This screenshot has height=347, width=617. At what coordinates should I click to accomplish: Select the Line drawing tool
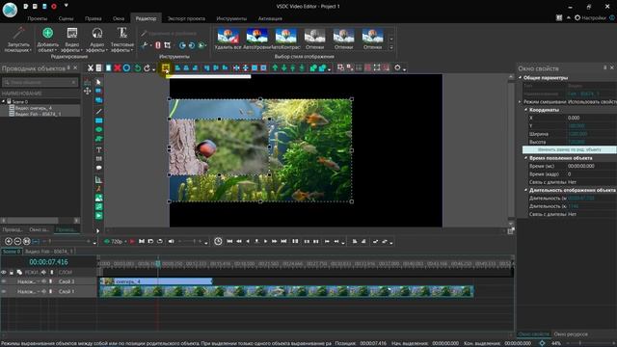point(98,112)
